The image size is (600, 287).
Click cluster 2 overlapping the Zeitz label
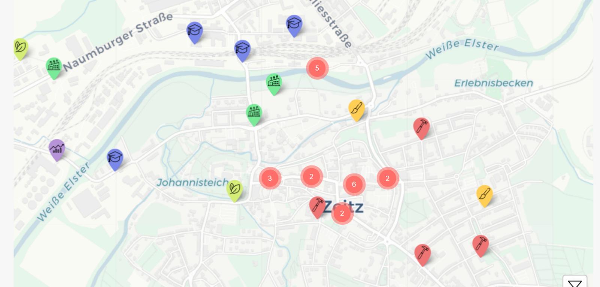tap(342, 213)
